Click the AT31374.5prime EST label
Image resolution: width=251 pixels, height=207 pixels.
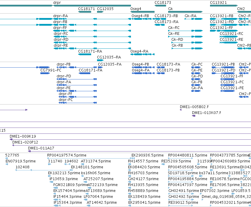96,161
